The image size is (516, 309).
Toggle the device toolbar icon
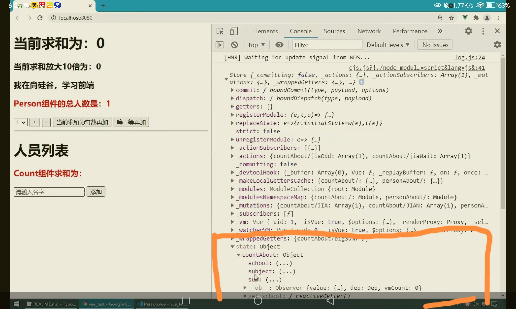coord(234,31)
